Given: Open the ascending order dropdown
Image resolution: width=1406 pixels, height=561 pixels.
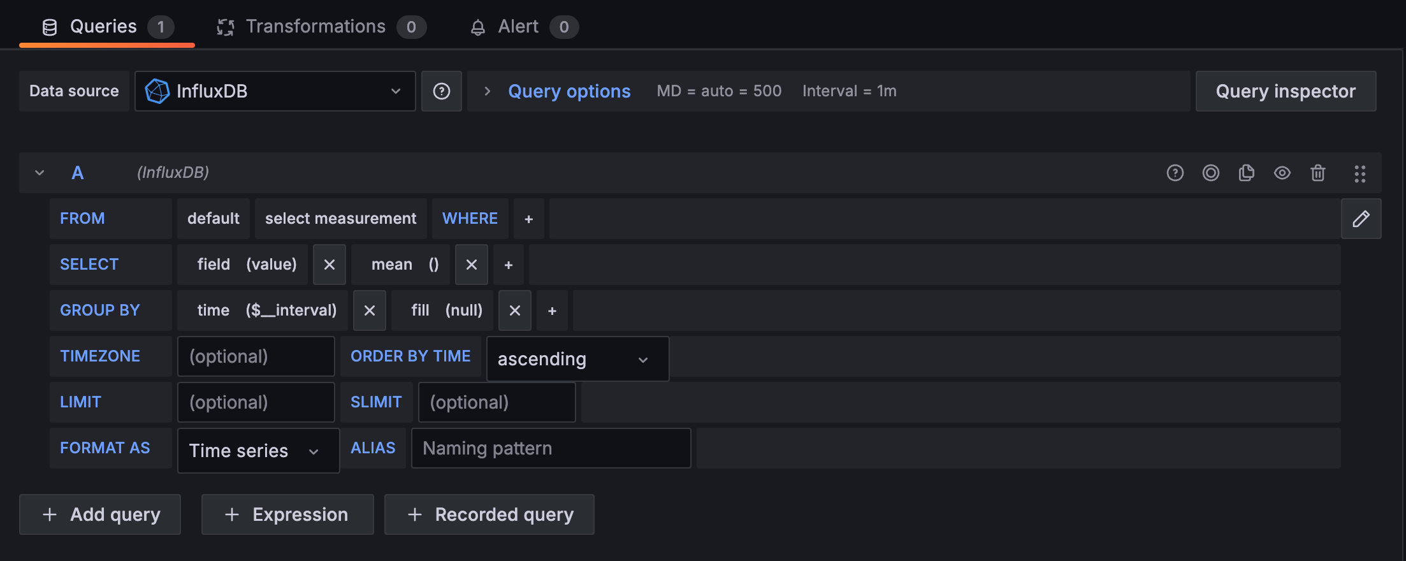Looking at the screenshot, I should [577, 359].
